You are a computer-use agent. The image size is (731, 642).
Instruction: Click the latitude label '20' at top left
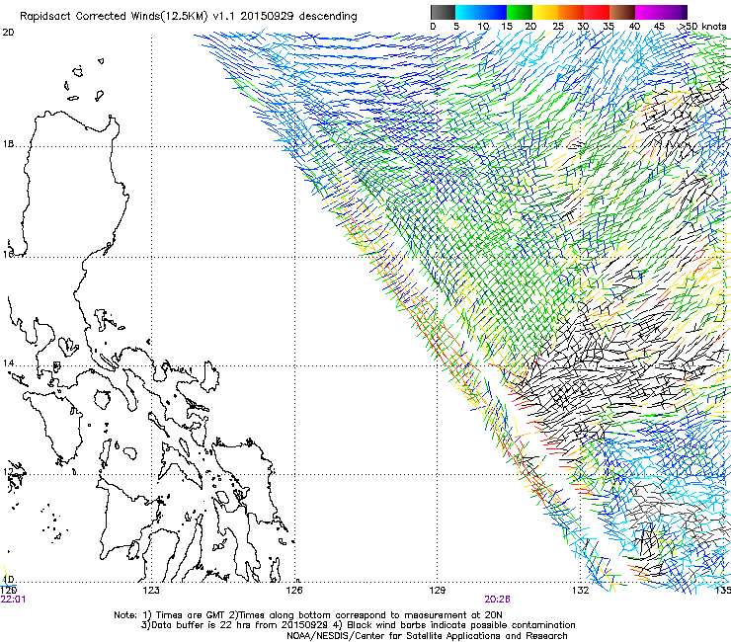pyautogui.click(x=8, y=33)
